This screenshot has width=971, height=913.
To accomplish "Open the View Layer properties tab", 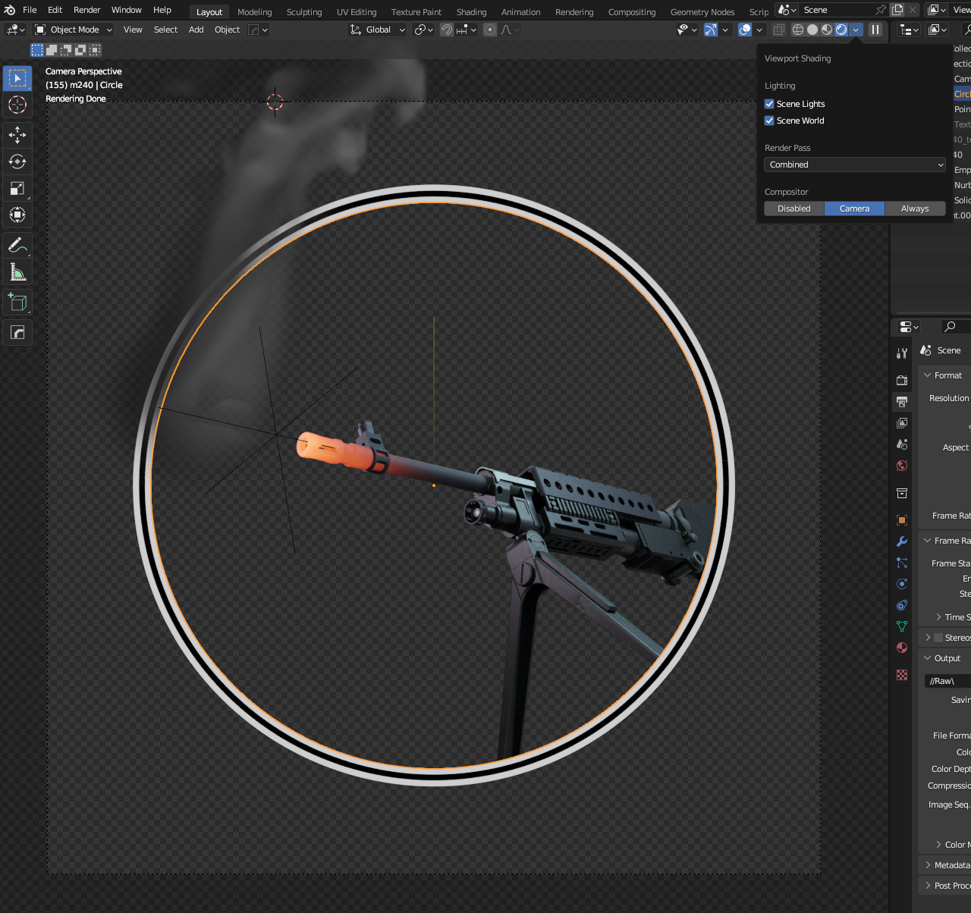I will [902, 422].
